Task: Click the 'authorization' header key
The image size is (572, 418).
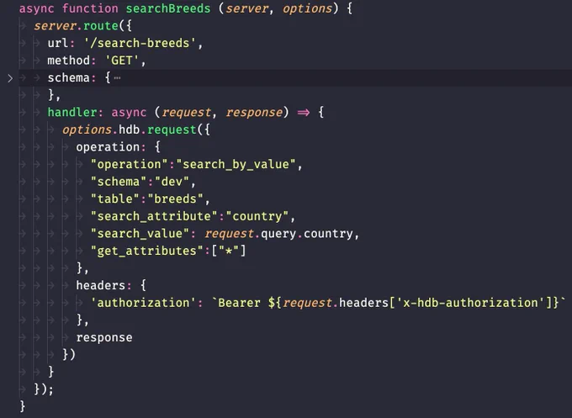Action: click(143, 303)
